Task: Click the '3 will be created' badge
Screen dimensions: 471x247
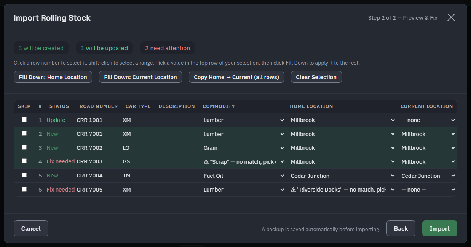Action: coord(41,48)
